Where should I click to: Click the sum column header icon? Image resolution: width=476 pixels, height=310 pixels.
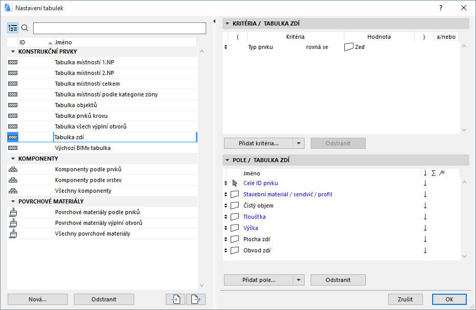[x=434, y=173]
